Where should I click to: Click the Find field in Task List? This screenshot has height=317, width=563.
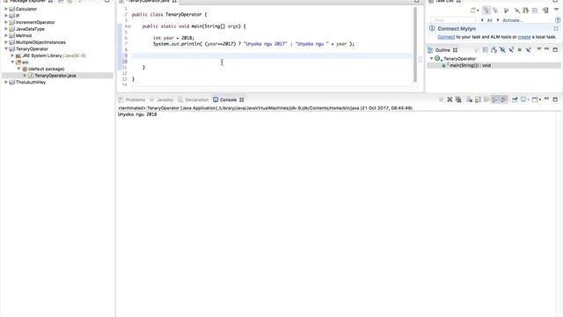453,20
